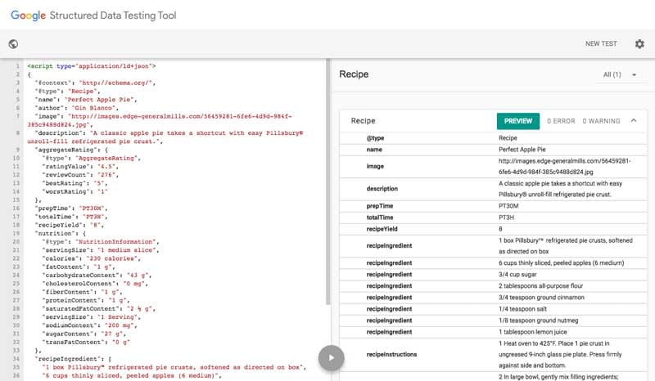Click the "aggregateRating" code line

tap(71, 150)
